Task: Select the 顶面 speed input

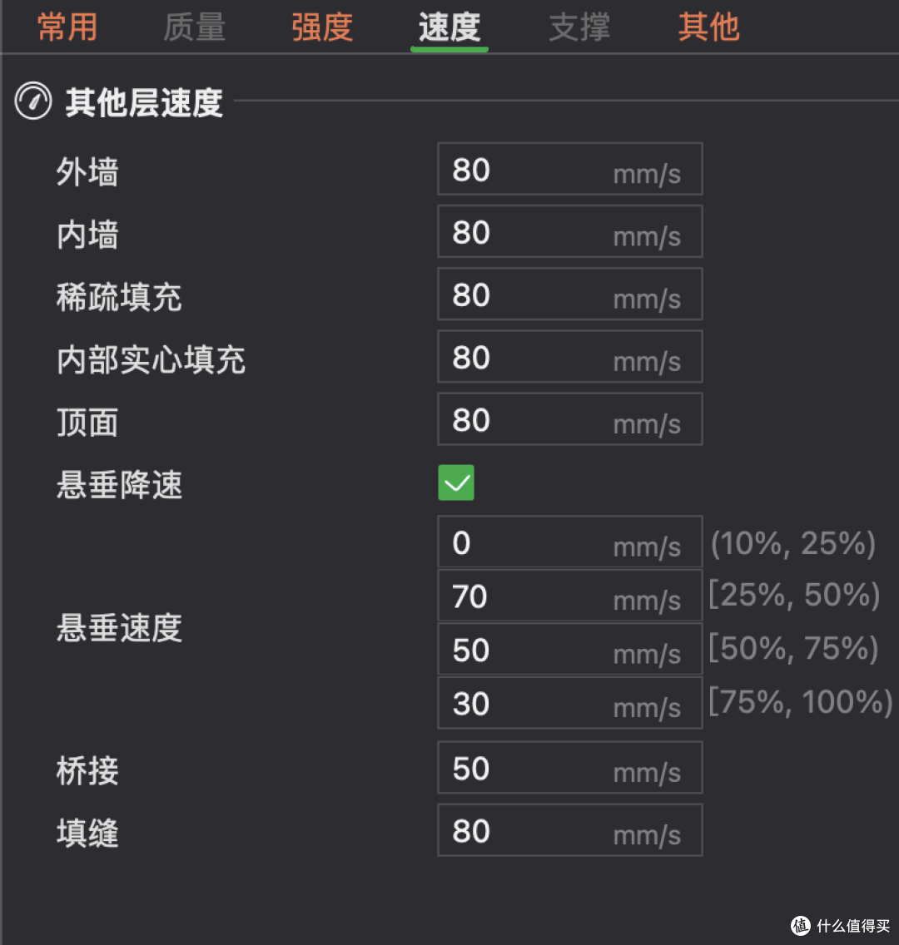Action: coord(570,419)
